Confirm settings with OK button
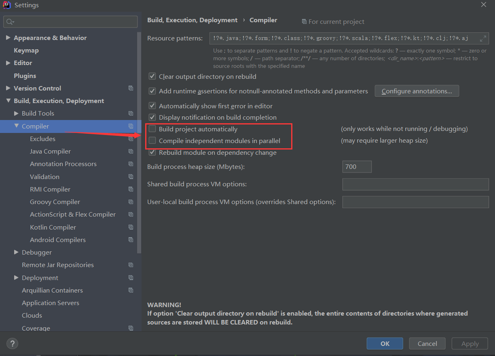 click(385, 343)
